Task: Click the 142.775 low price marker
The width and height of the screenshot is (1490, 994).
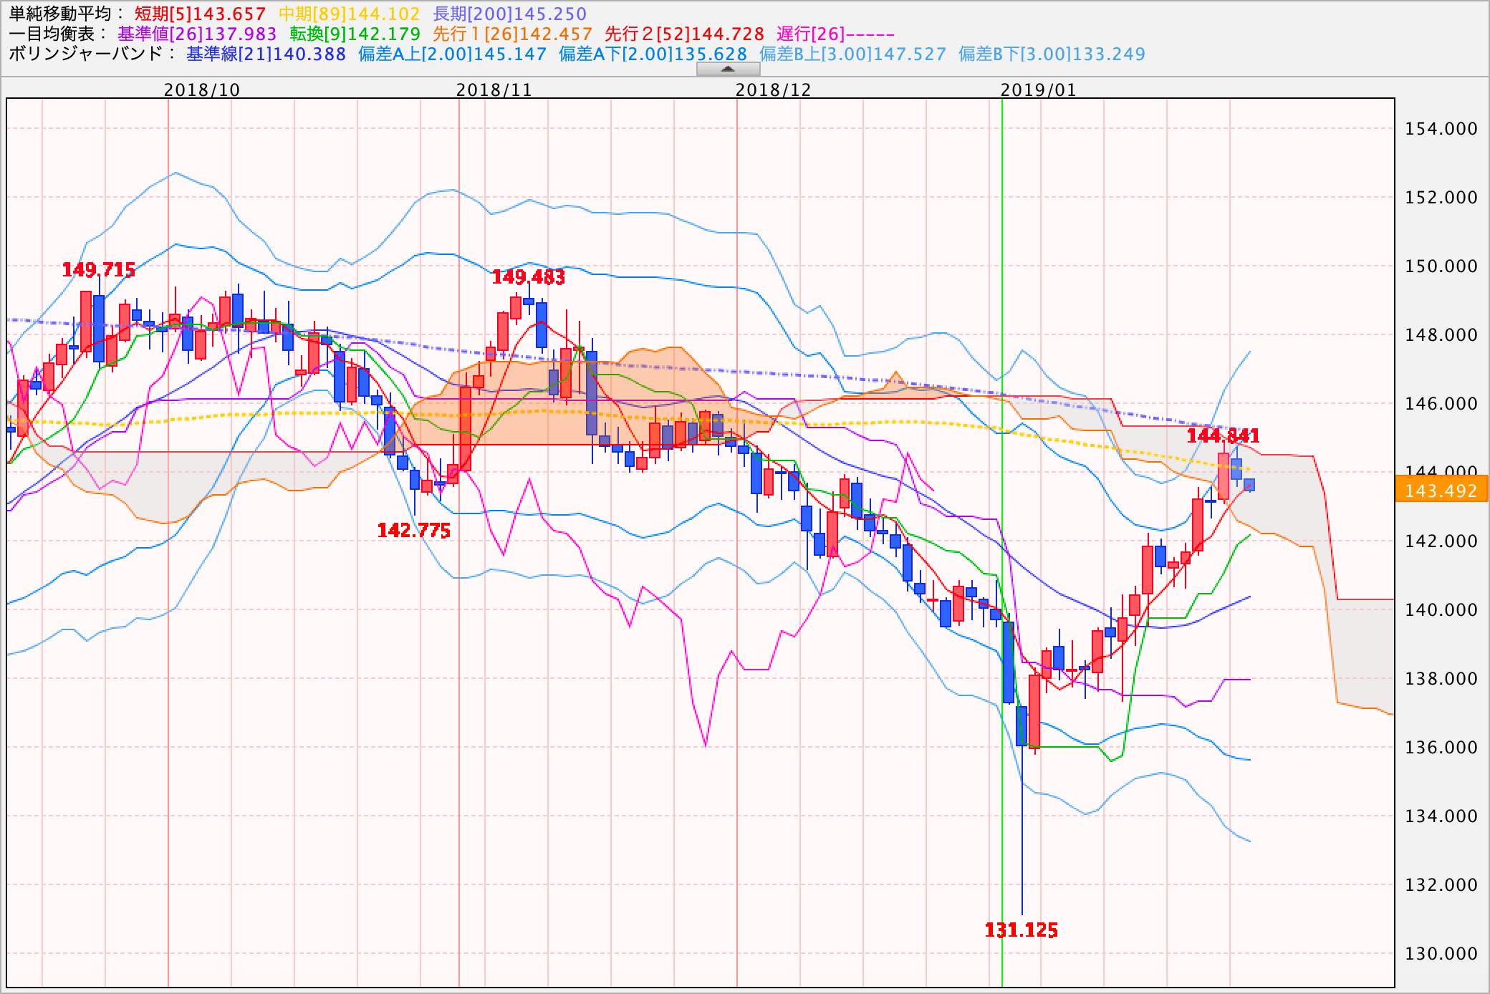Action: [x=414, y=531]
